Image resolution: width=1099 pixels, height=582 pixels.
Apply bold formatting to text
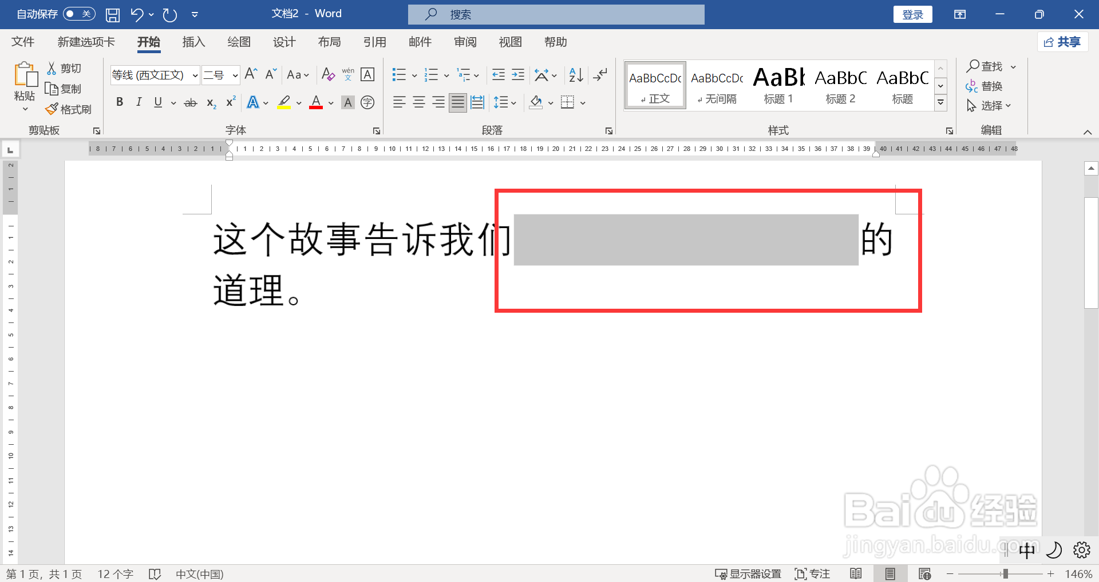[x=120, y=102]
